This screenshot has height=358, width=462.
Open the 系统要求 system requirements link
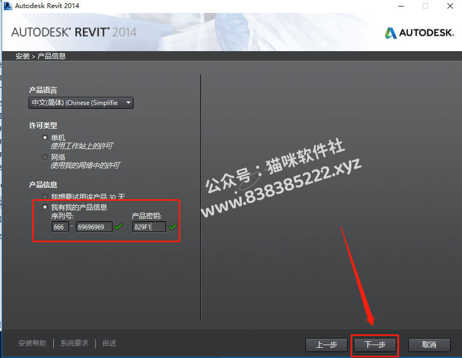point(74,343)
